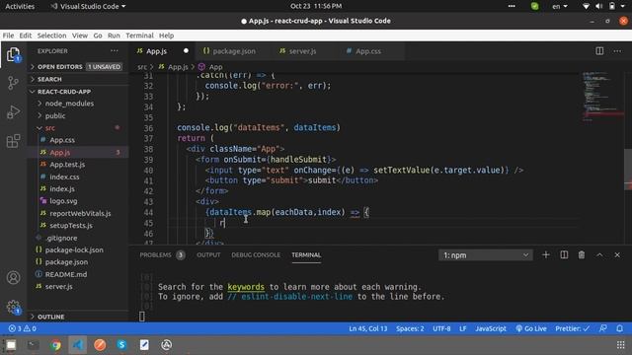Expand the Outline section
Screen dimensions: 632x355
point(77,317)
